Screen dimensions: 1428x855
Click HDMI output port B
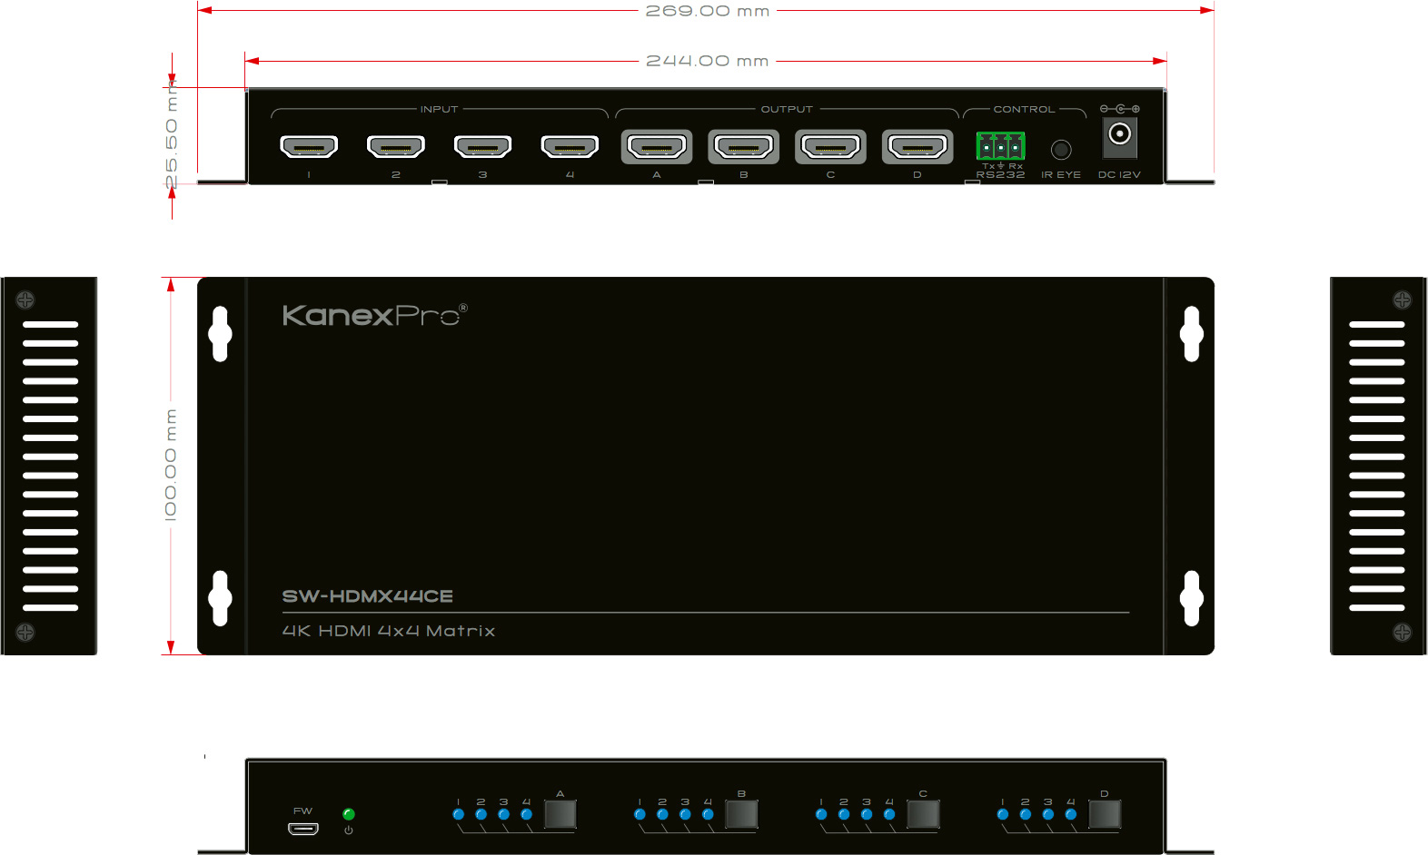(x=744, y=146)
